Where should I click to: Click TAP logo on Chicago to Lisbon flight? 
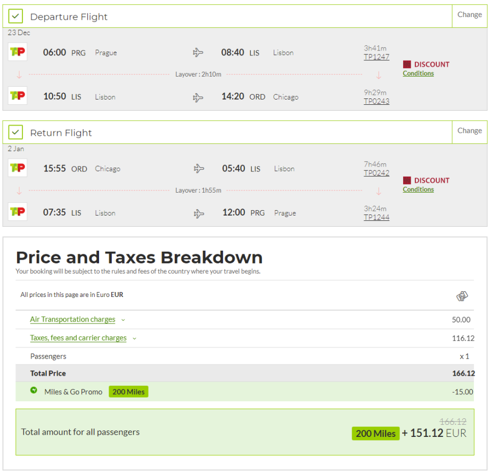pos(18,168)
